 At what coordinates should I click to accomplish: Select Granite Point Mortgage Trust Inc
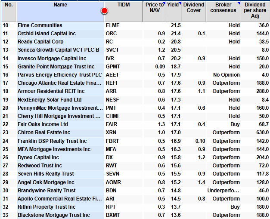(x=56, y=67)
